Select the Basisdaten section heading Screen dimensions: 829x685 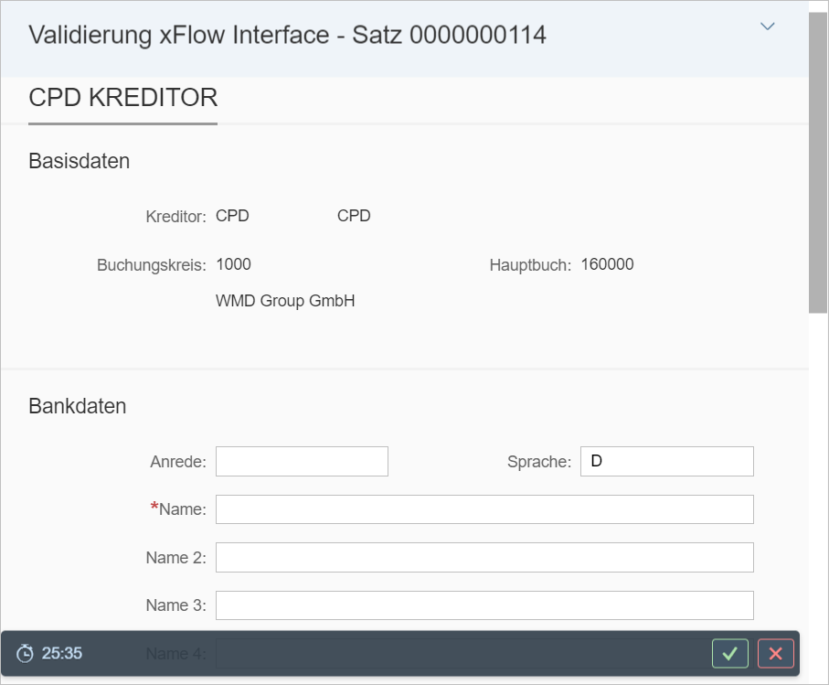[x=80, y=161]
